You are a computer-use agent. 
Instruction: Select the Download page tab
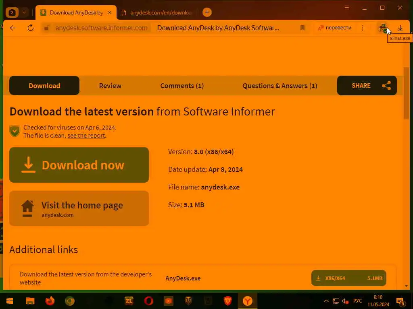(44, 86)
